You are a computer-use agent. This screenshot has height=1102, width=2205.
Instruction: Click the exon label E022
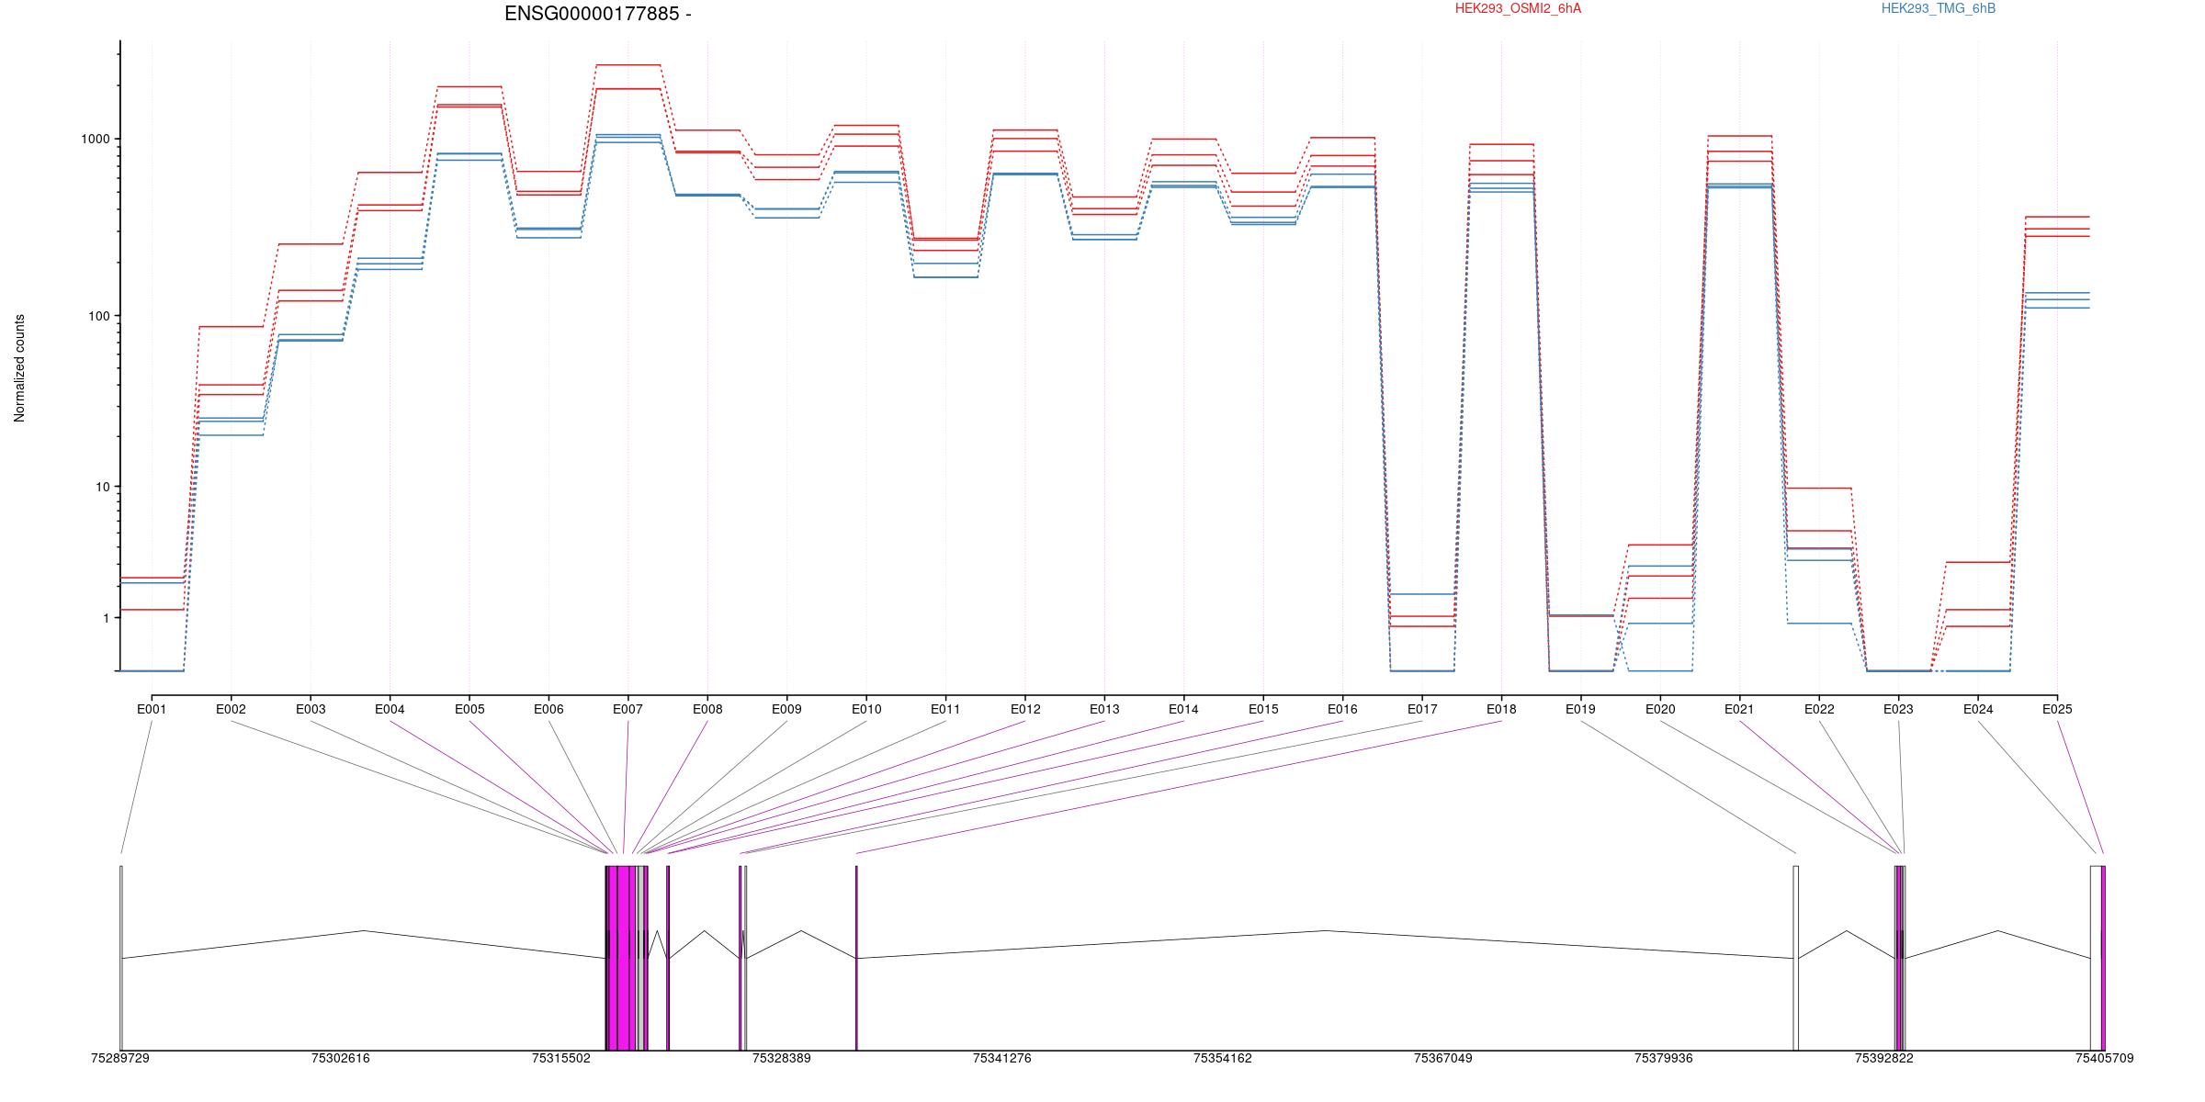point(1819,709)
